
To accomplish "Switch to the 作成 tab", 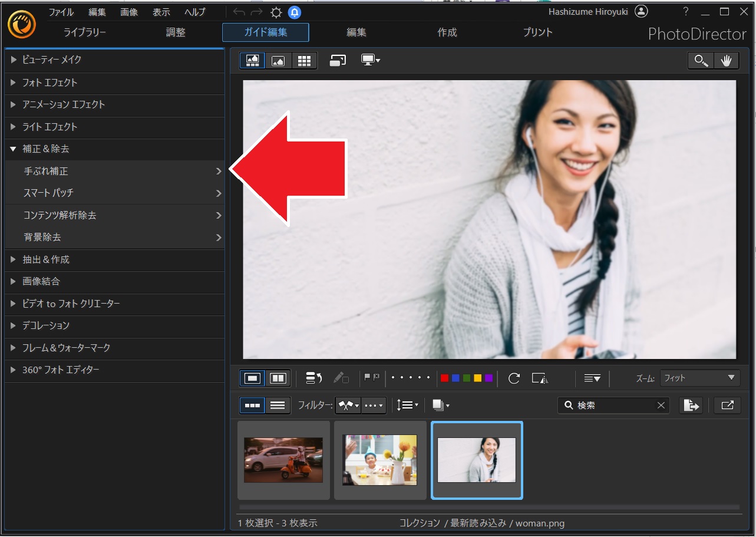I will 447,32.
